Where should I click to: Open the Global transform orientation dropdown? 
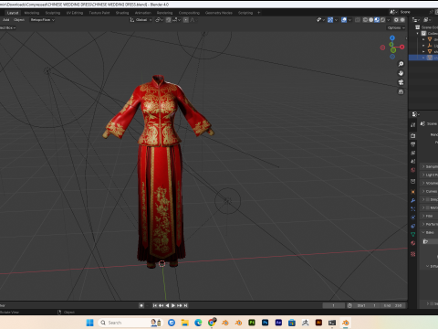point(141,20)
